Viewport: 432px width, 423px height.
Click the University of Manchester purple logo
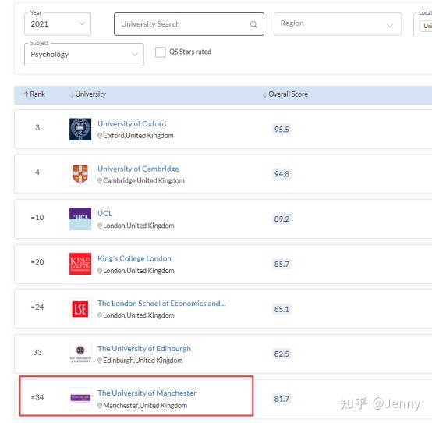coord(80,397)
